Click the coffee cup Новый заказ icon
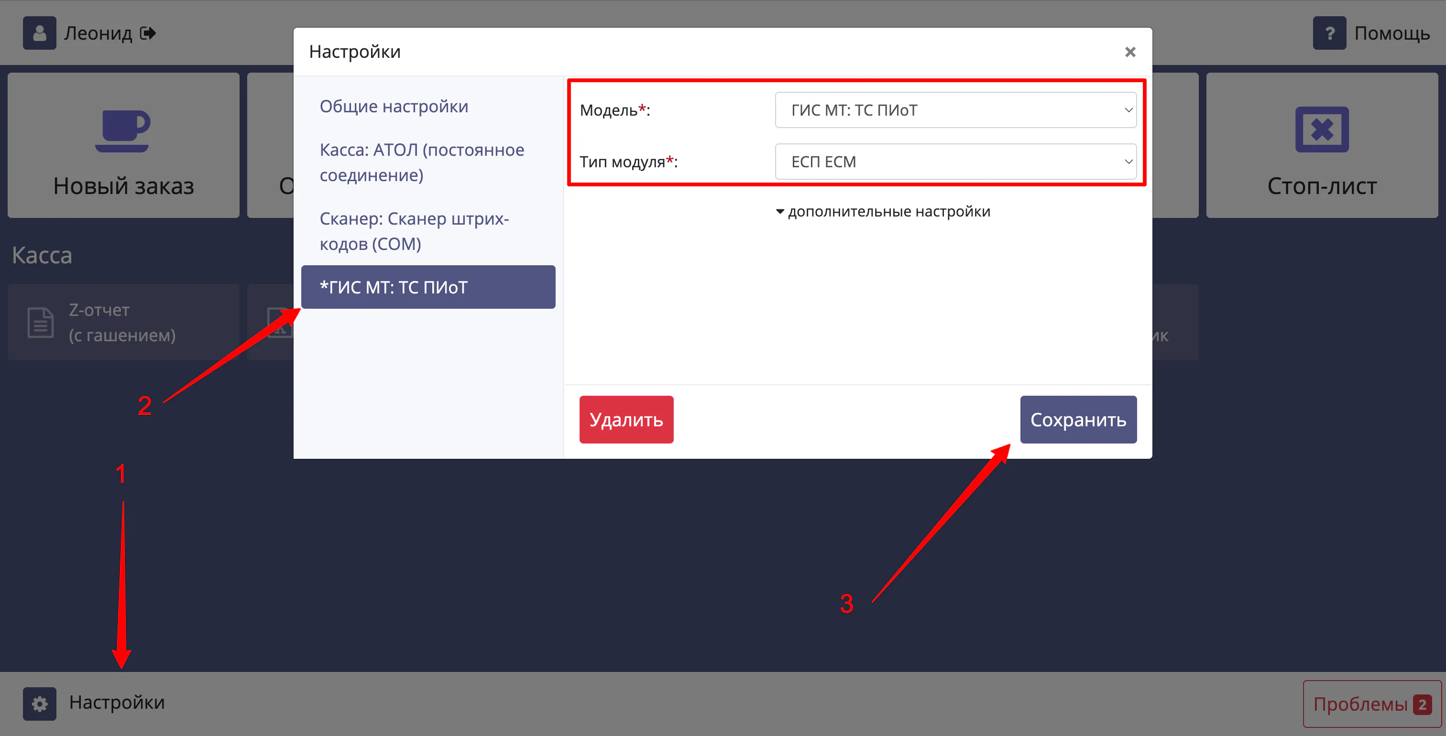 click(x=122, y=130)
